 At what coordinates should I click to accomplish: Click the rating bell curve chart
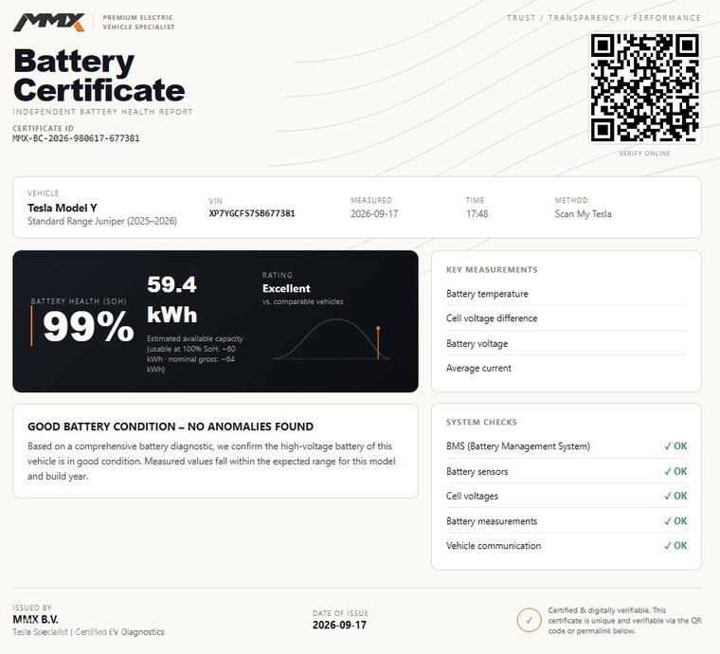332,339
